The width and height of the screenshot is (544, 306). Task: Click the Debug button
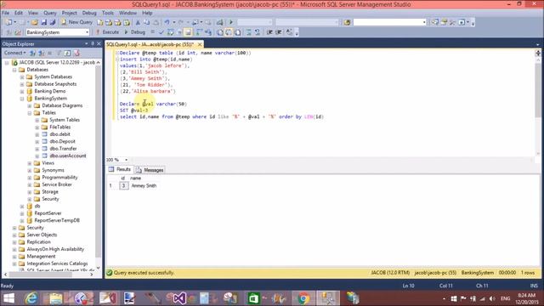134,32
